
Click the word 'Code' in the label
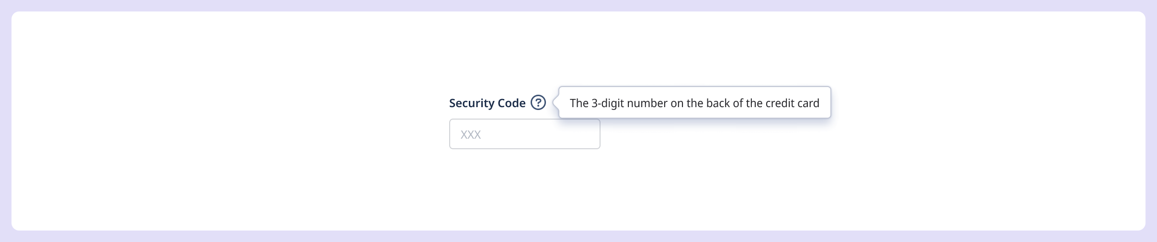pos(510,103)
